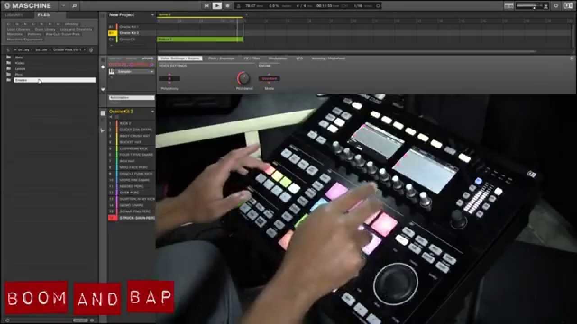Select the Drum Library favorite
The width and height of the screenshot is (577, 324).
(45, 29)
